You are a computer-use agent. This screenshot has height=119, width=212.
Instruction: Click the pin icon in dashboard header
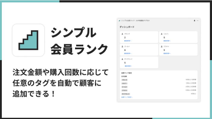click(195, 21)
